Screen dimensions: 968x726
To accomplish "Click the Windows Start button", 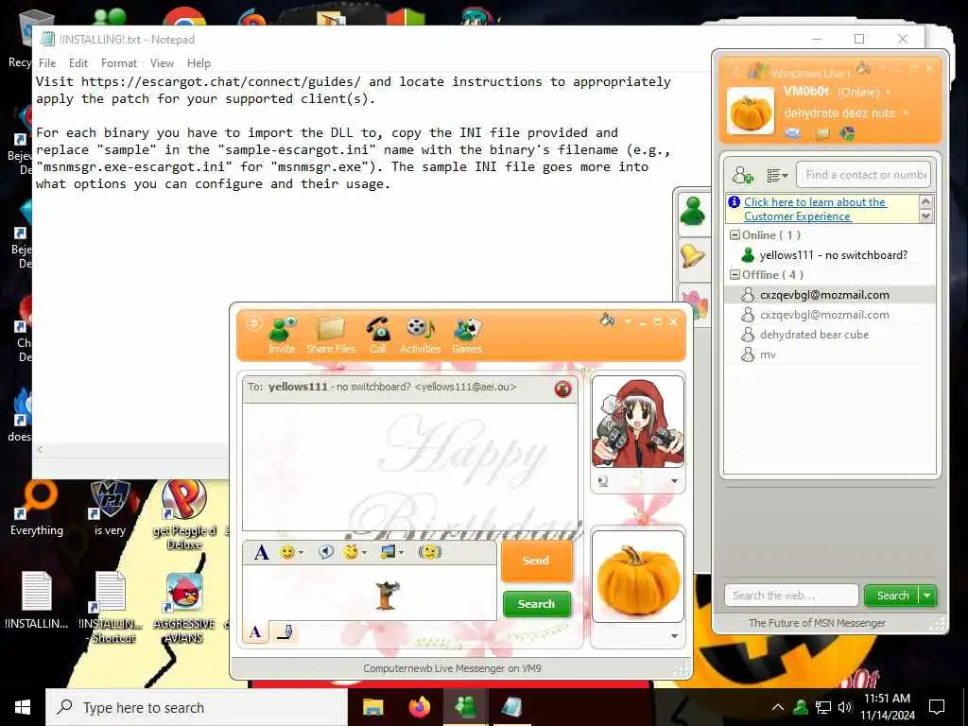I will [x=23, y=707].
